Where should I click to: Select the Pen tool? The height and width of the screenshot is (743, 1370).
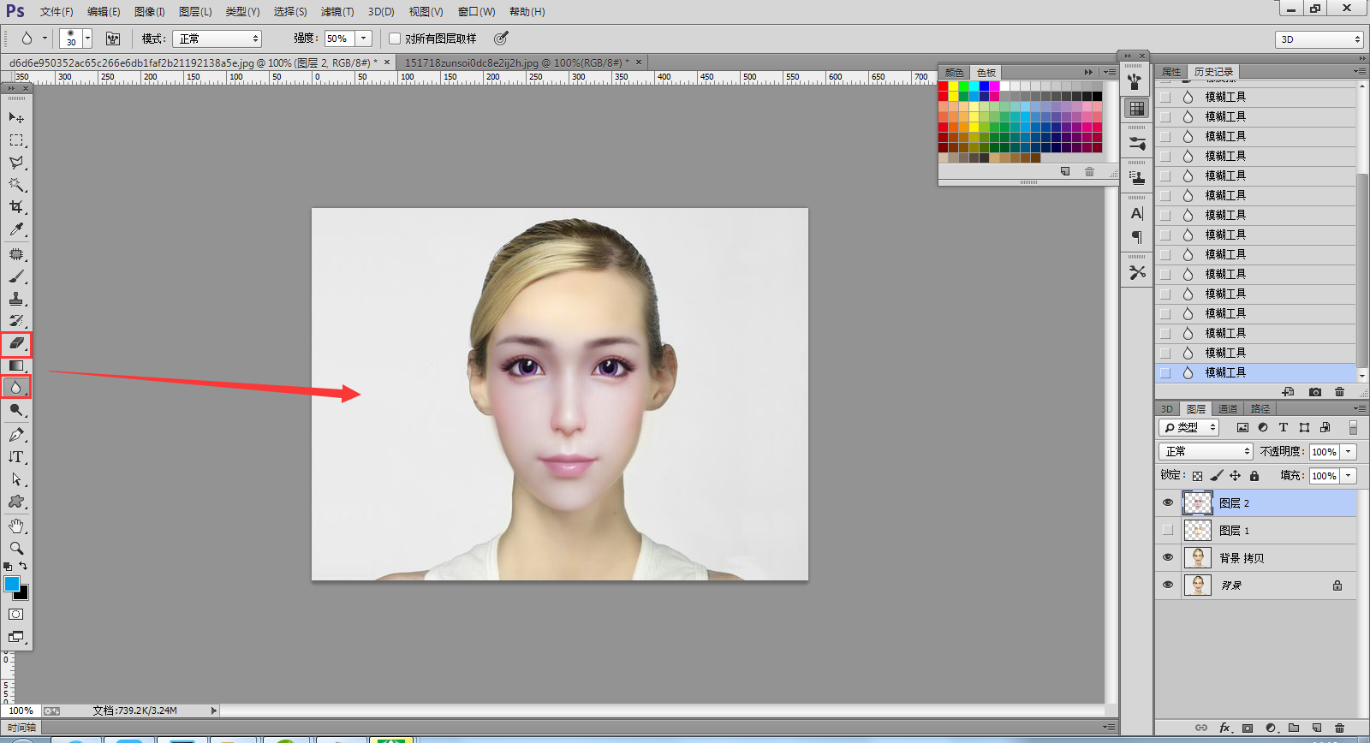tap(15, 435)
